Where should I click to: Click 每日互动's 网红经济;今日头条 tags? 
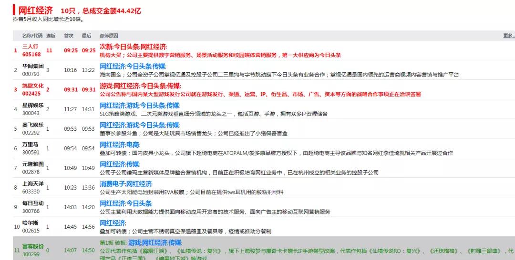[126, 203]
